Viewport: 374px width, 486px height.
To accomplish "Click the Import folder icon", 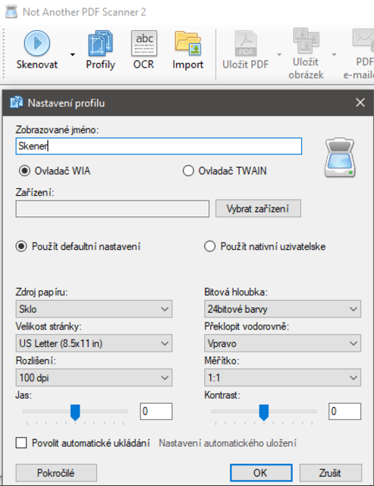I will pos(188,43).
